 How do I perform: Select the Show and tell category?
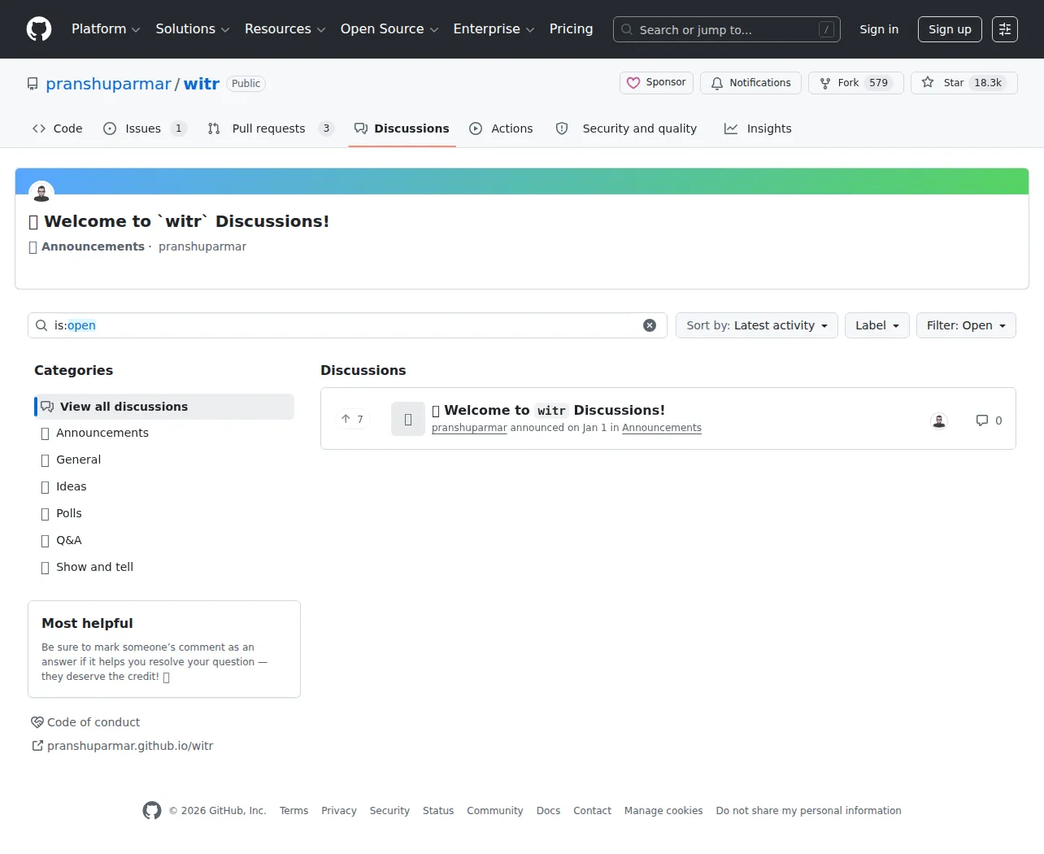[x=164, y=567]
